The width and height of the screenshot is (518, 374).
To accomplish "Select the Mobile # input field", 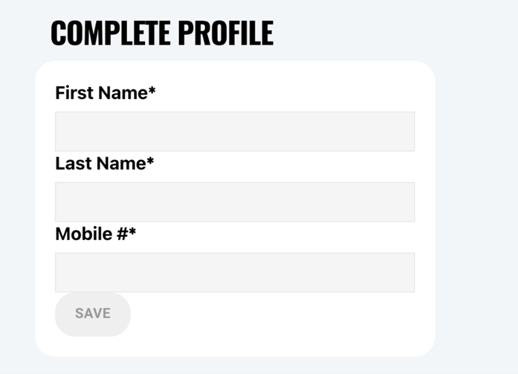I will tap(235, 272).
